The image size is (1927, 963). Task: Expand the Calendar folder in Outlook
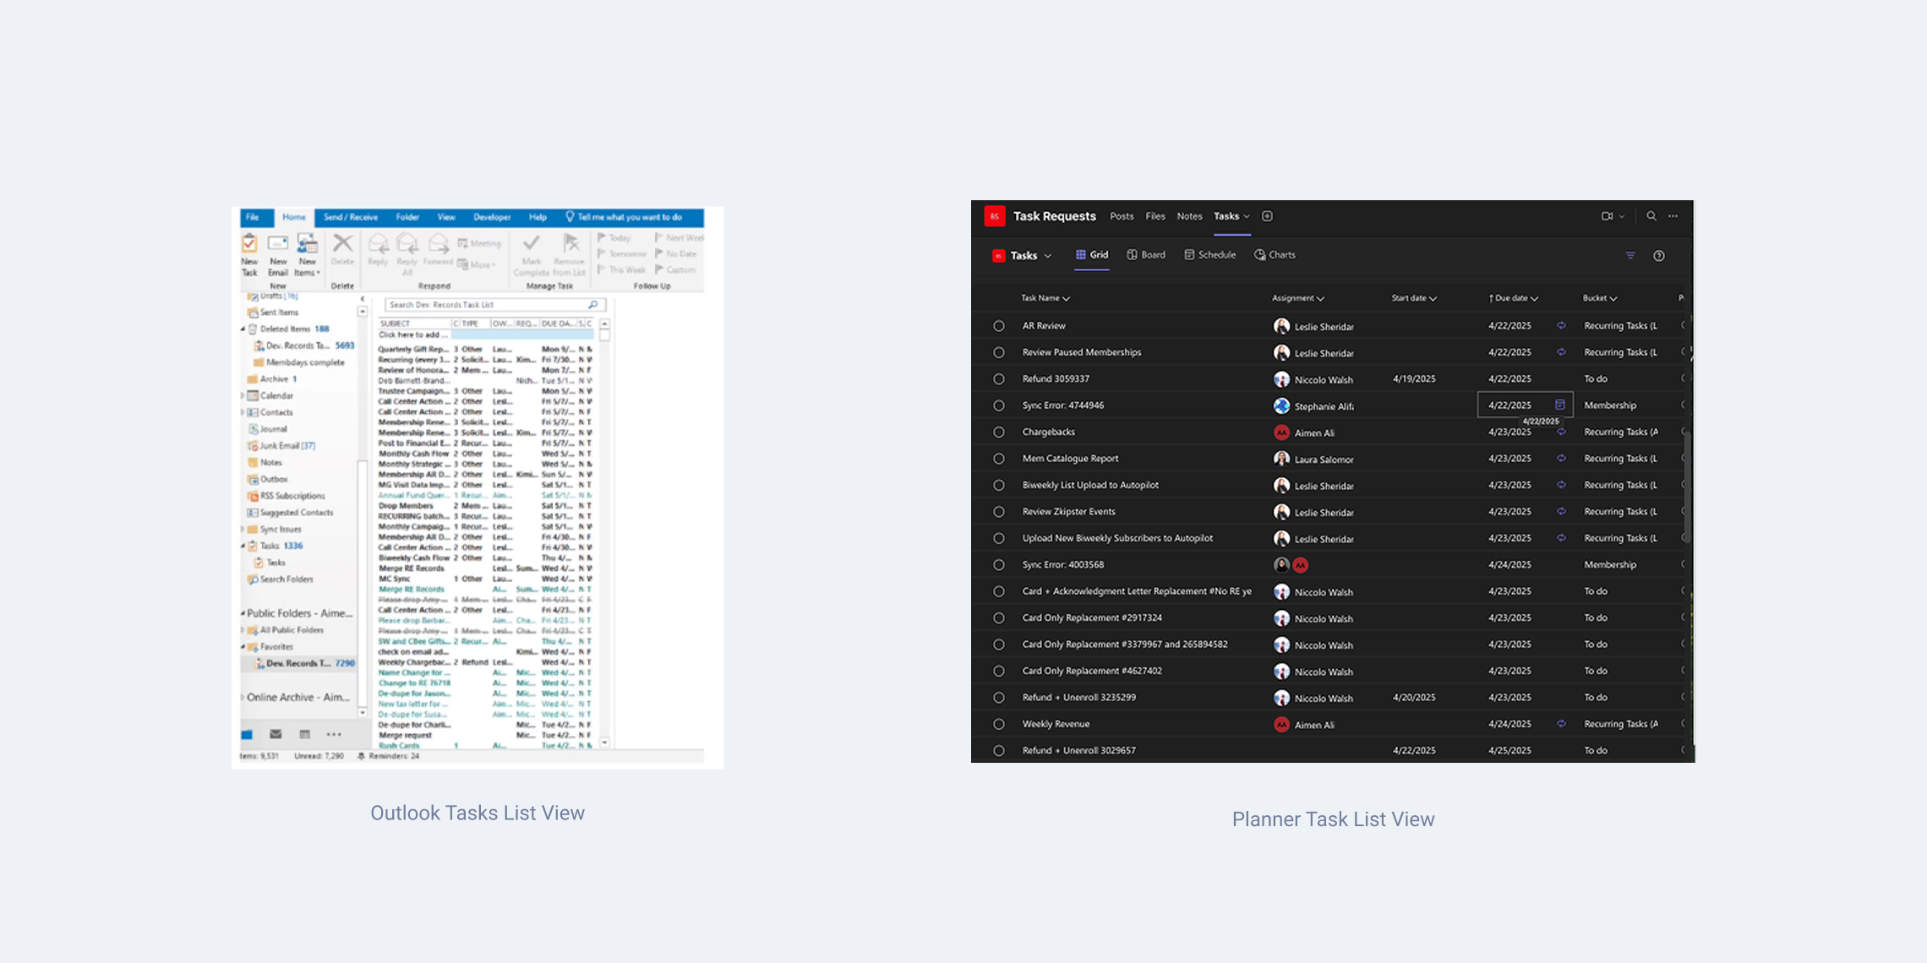(x=243, y=395)
